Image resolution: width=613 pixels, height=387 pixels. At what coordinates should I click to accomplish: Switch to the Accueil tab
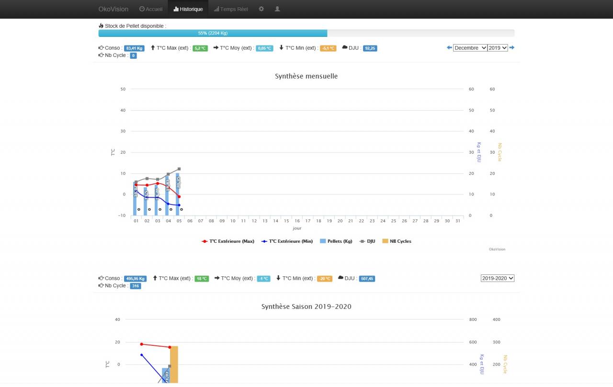(x=151, y=9)
